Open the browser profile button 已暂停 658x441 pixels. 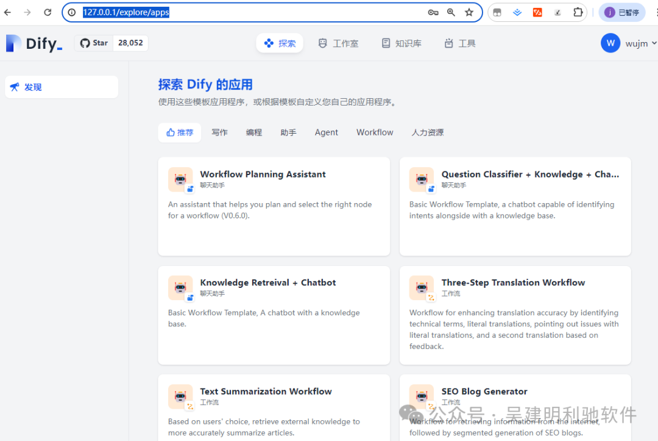pos(622,12)
